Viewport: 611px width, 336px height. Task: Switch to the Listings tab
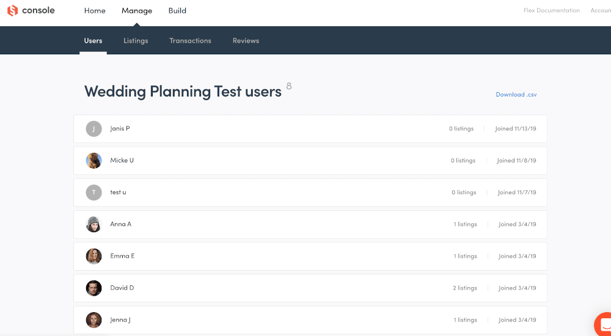pyautogui.click(x=136, y=41)
